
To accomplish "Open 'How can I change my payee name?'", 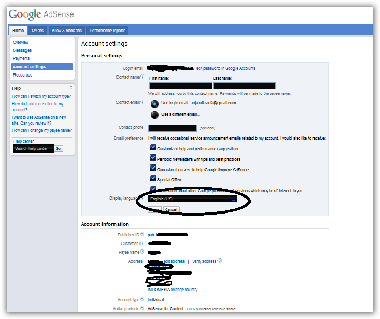I will 42,130.
